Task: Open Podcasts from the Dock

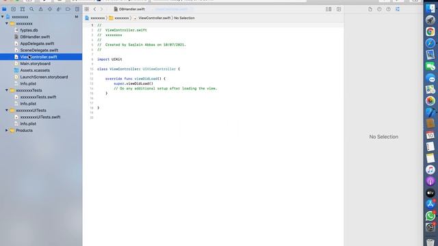Action: (430, 181)
